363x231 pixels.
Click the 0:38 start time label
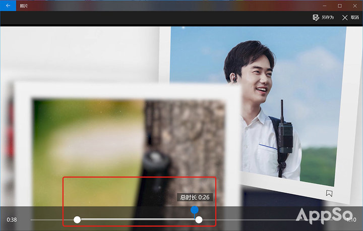[x=12, y=219]
